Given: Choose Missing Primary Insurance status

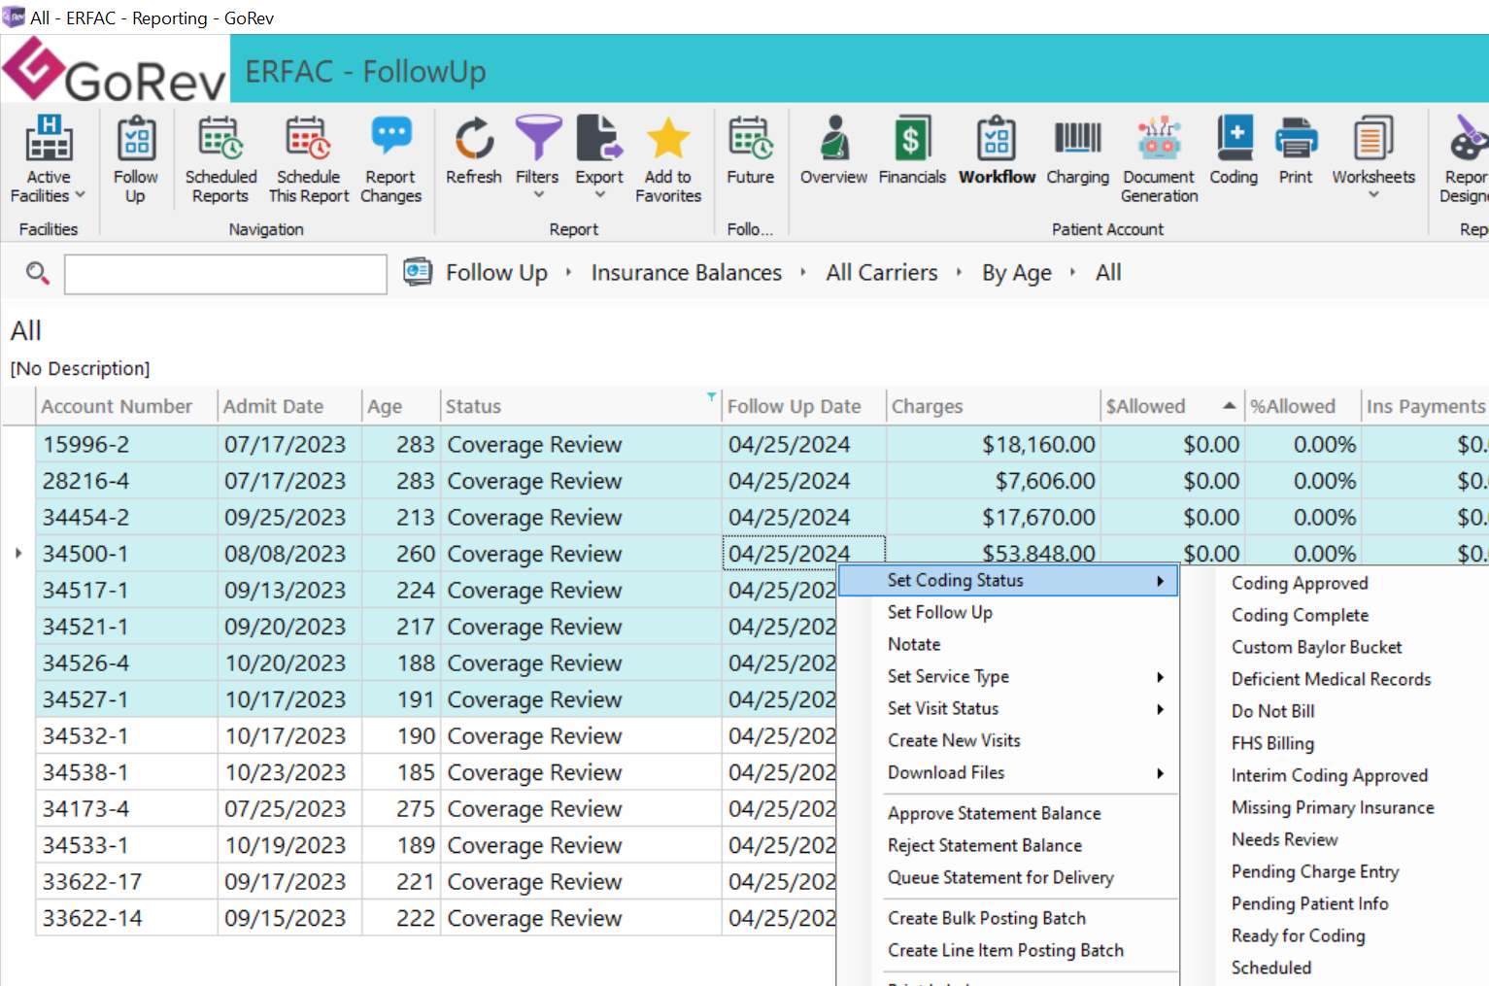Looking at the screenshot, I should (1333, 807).
